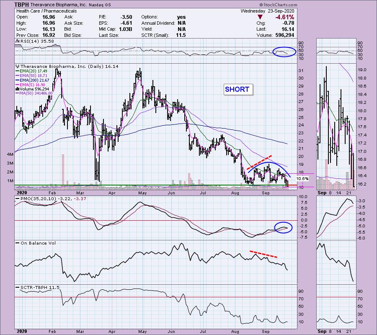Click the Annual Dividend label
This screenshot has width=377, height=335.
pos(158,23)
